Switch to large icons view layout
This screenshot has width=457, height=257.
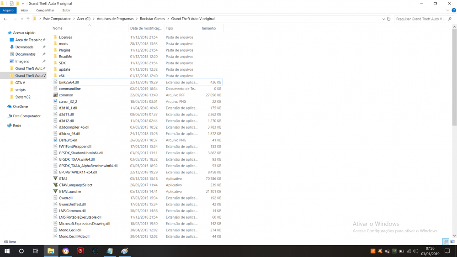pos(452,241)
